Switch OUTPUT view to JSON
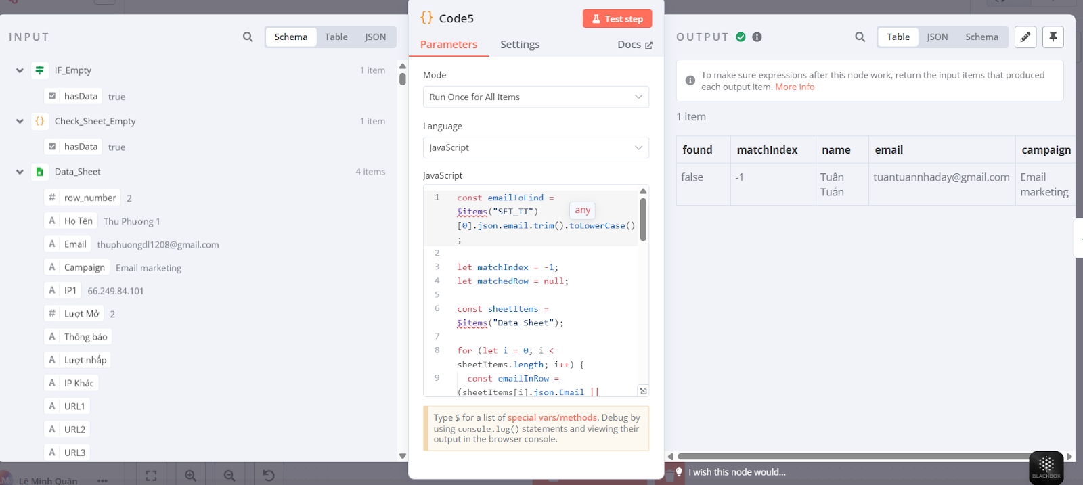 click(937, 37)
